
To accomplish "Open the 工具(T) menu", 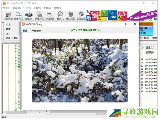I will click(x=37, y=8).
